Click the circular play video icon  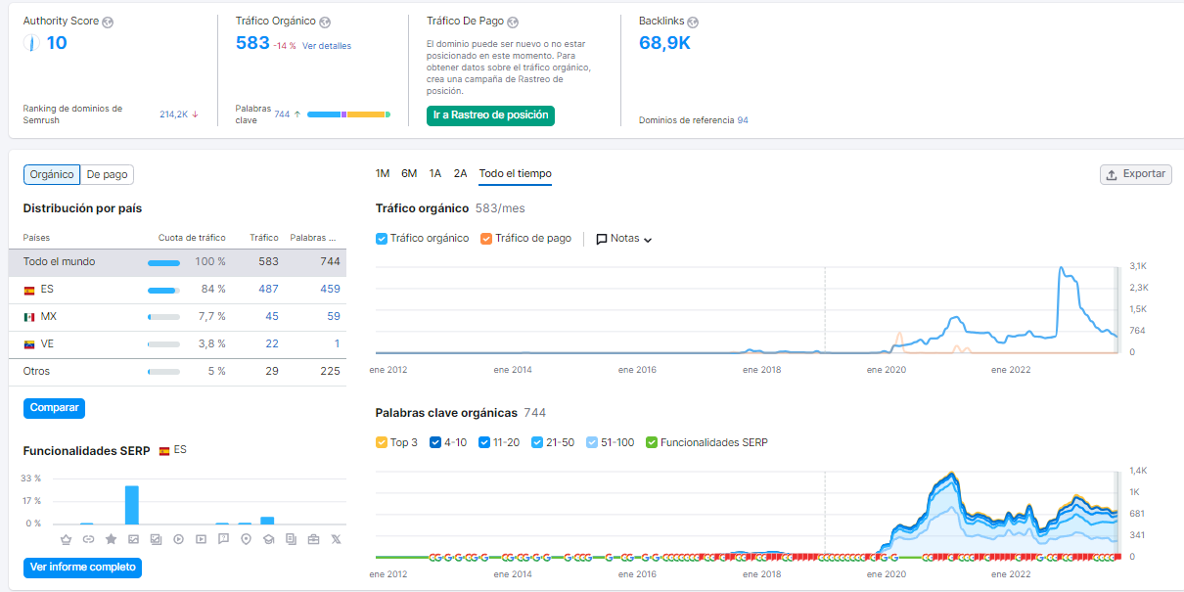(x=178, y=539)
